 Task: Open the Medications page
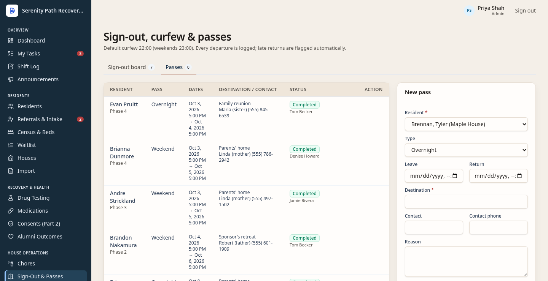tap(46, 211)
